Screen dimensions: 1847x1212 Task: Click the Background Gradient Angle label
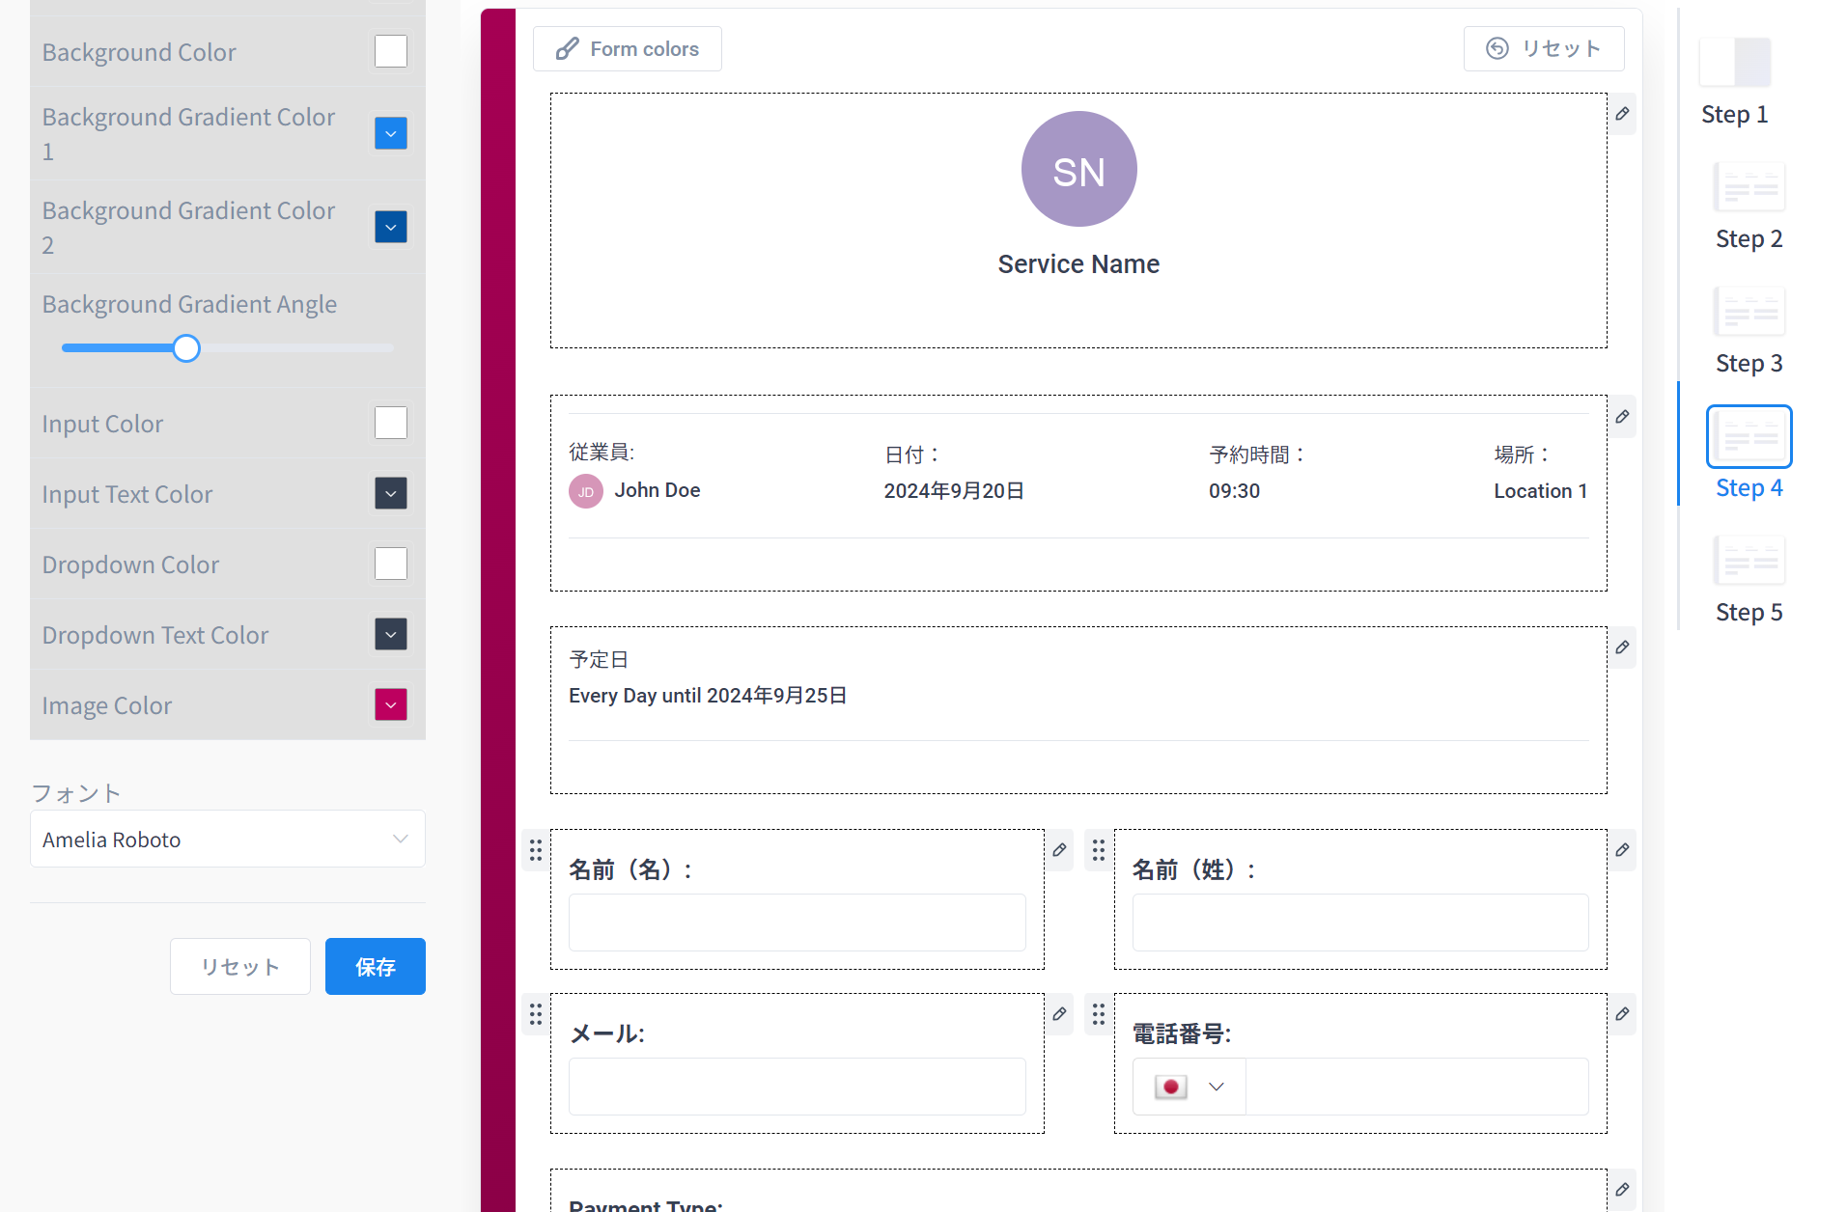[189, 304]
